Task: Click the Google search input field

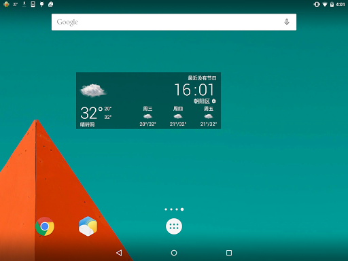Action: click(174, 22)
